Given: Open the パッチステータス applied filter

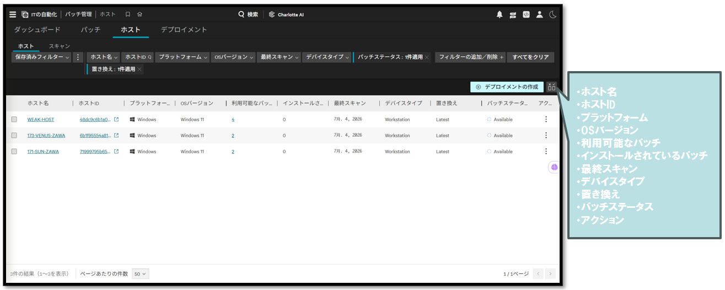Looking at the screenshot, I should [x=390, y=57].
